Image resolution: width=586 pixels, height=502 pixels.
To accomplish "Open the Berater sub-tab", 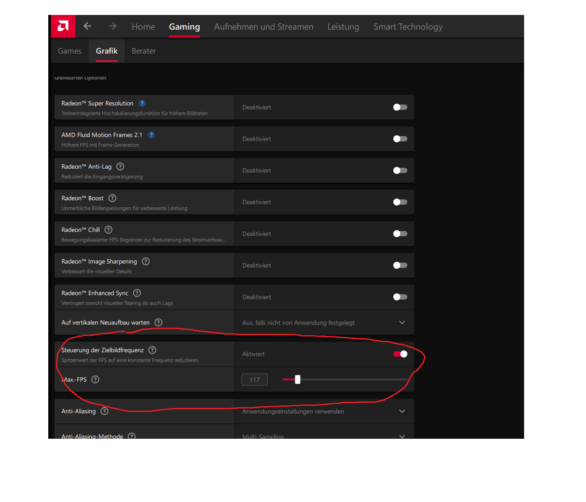I will (144, 51).
